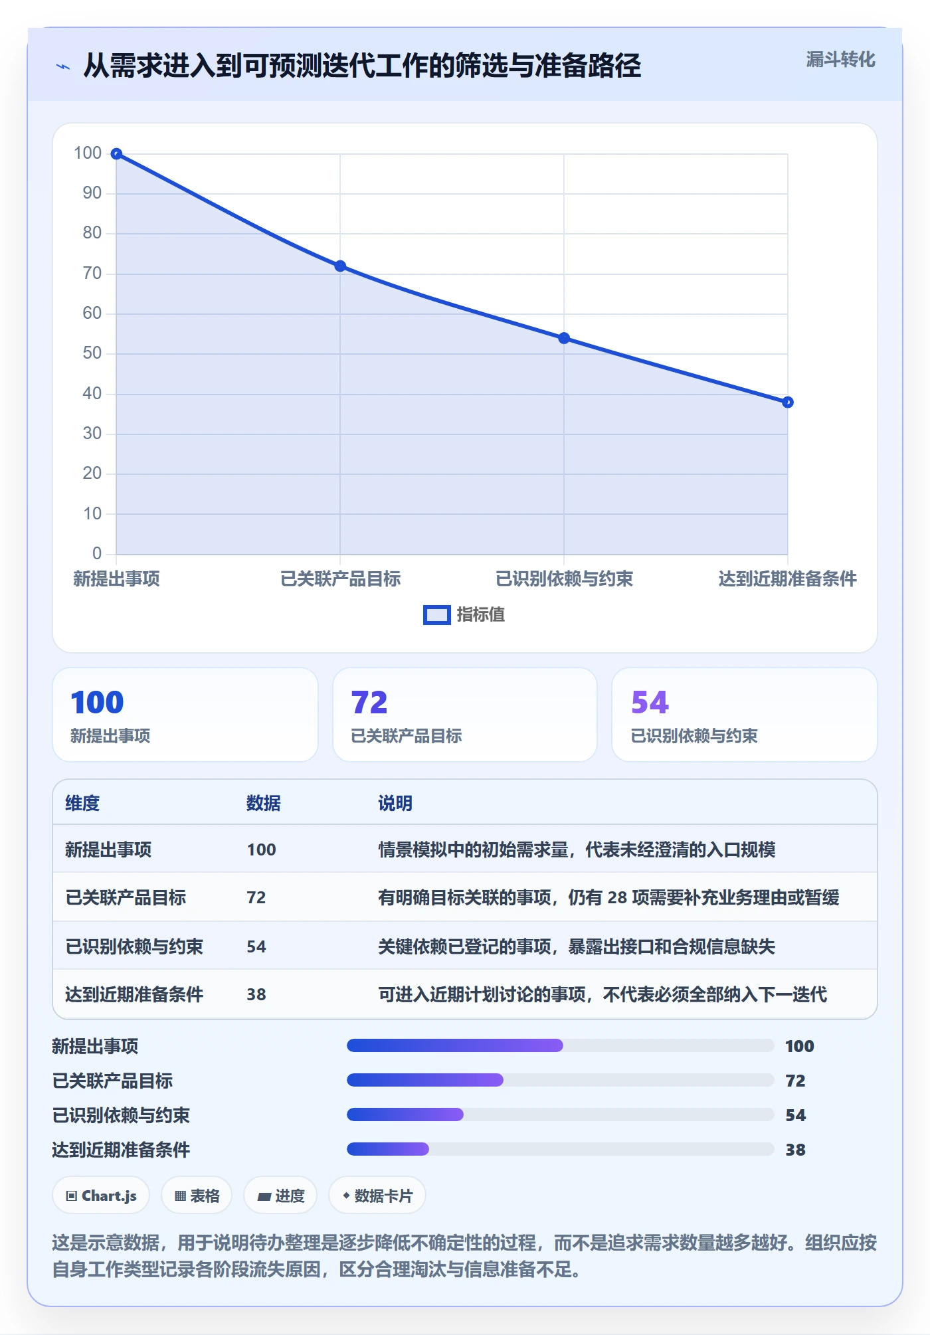
Task: Open the 72 已关联产品目标 data card
Action: 465,715
